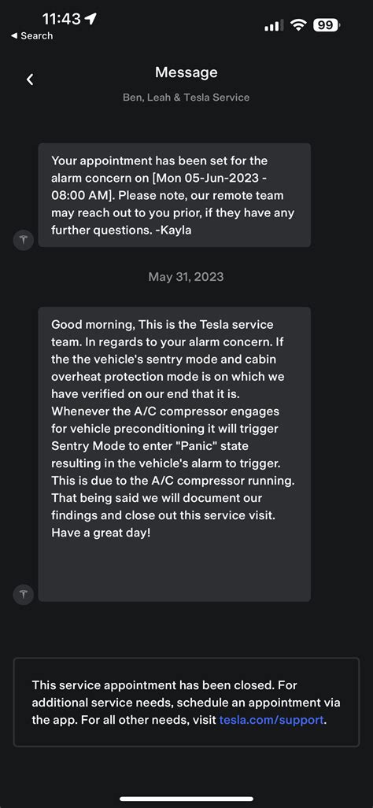Image resolution: width=373 pixels, height=808 pixels.
Task: Tap Tesla logo avatar beside Kayla's message
Action: (x=24, y=240)
